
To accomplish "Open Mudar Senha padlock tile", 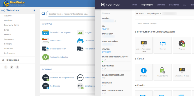I will pos(163,72).
